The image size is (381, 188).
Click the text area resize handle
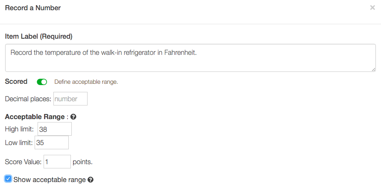click(x=373, y=69)
